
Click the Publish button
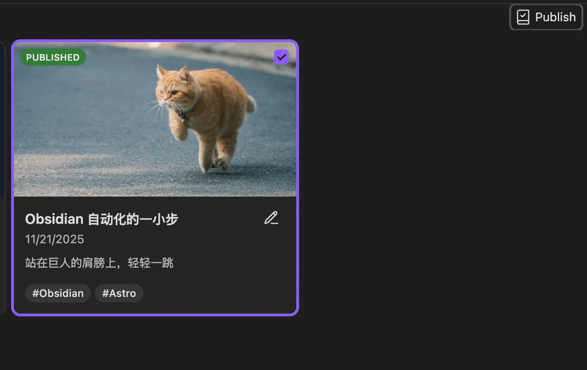point(546,18)
